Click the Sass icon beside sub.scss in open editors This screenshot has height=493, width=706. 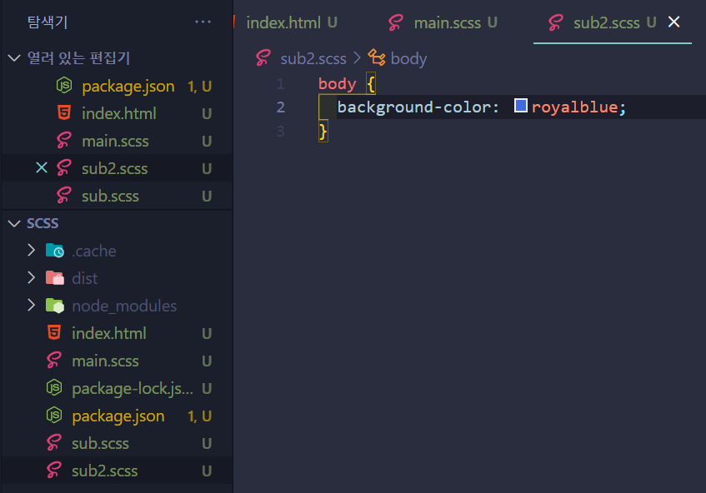click(64, 195)
